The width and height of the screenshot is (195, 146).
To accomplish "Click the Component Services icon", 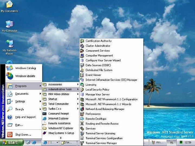I will pyautogui.click(x=82, y=51).
